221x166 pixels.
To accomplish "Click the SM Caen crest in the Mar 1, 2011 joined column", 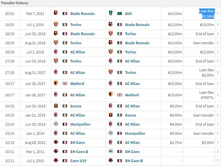I will (110, 151).
